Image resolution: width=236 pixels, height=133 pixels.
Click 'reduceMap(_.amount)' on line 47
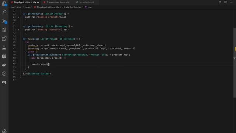click(120, 48)
